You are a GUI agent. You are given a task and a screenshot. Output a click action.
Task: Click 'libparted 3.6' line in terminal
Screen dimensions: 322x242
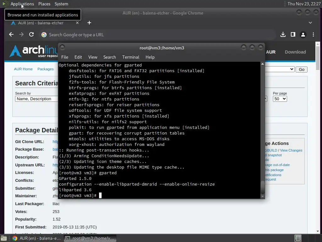[75, 190]
